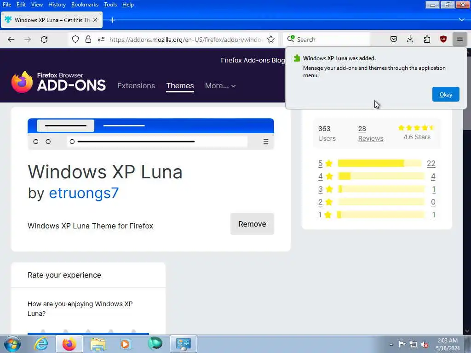Reload the page with refresh icon
The width and height of the screenshot is (471, 353).
pyautogui.click(x=44, y=40)
